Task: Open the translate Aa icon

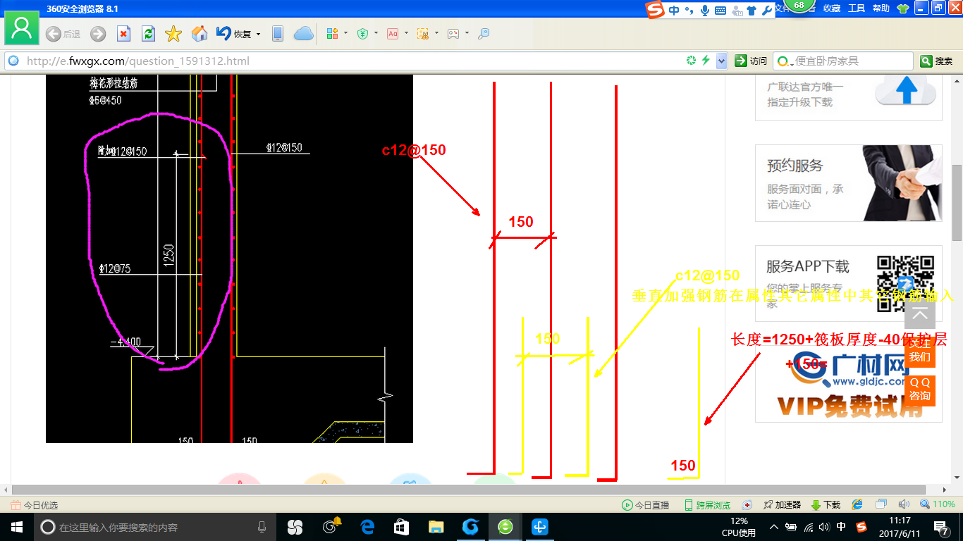Action: click(x=393, y=33)
